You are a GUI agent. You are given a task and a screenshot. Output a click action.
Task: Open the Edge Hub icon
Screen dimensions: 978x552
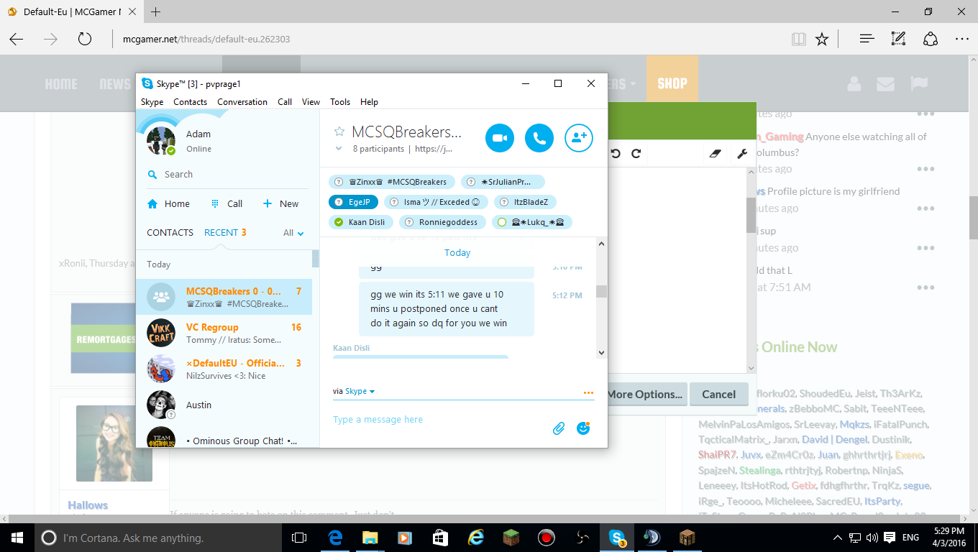(867, 39)
